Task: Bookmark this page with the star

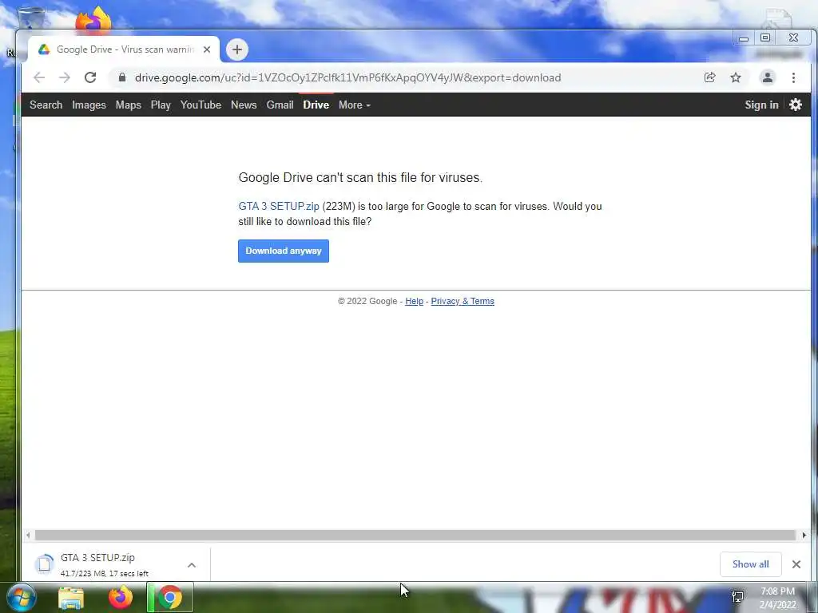Action: coord(736,77)
